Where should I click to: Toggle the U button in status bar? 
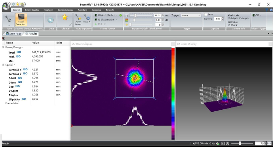[227, 143]
